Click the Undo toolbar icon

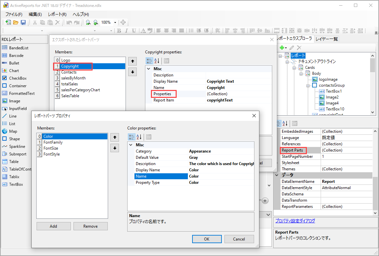tap(69, 22)
